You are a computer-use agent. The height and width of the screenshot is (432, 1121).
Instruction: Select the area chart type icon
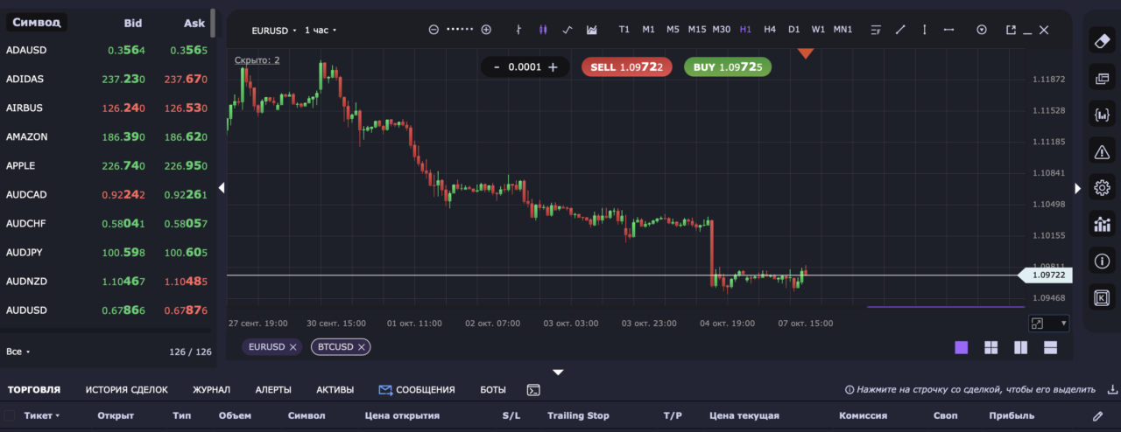coord(592,30)
